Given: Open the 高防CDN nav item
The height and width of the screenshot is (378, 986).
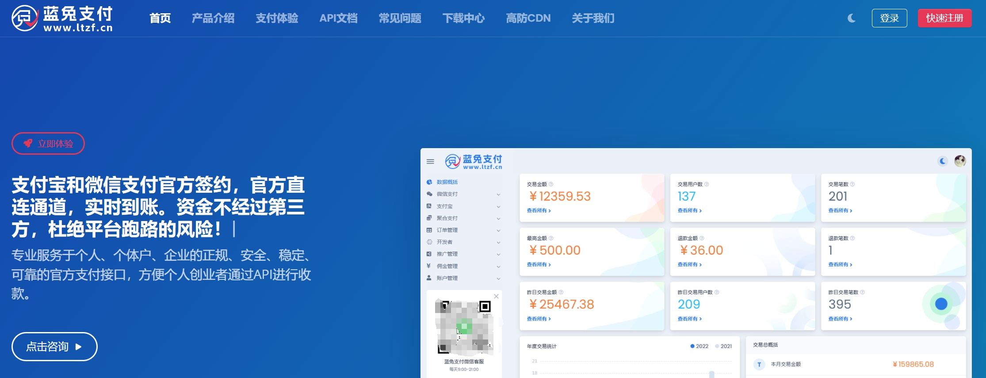Looking at the screenshot, I should pos(528,18).
